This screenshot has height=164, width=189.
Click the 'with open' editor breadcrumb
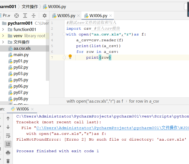tap(95, 101)
